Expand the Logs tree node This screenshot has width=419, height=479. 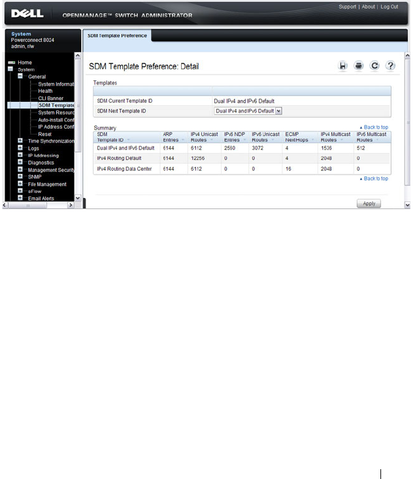pyautogui.click(x=20, y=148)
